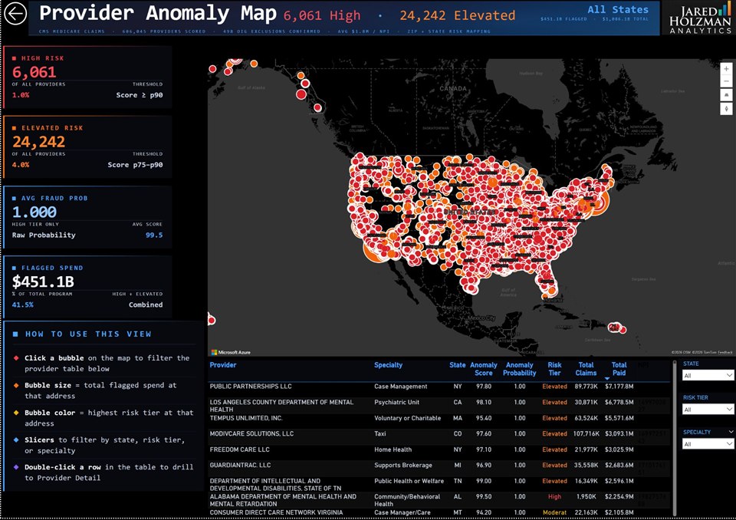Click the High risk tier cell
The width and height of the screenshot is (736, 520).
[x=554, y=496]
